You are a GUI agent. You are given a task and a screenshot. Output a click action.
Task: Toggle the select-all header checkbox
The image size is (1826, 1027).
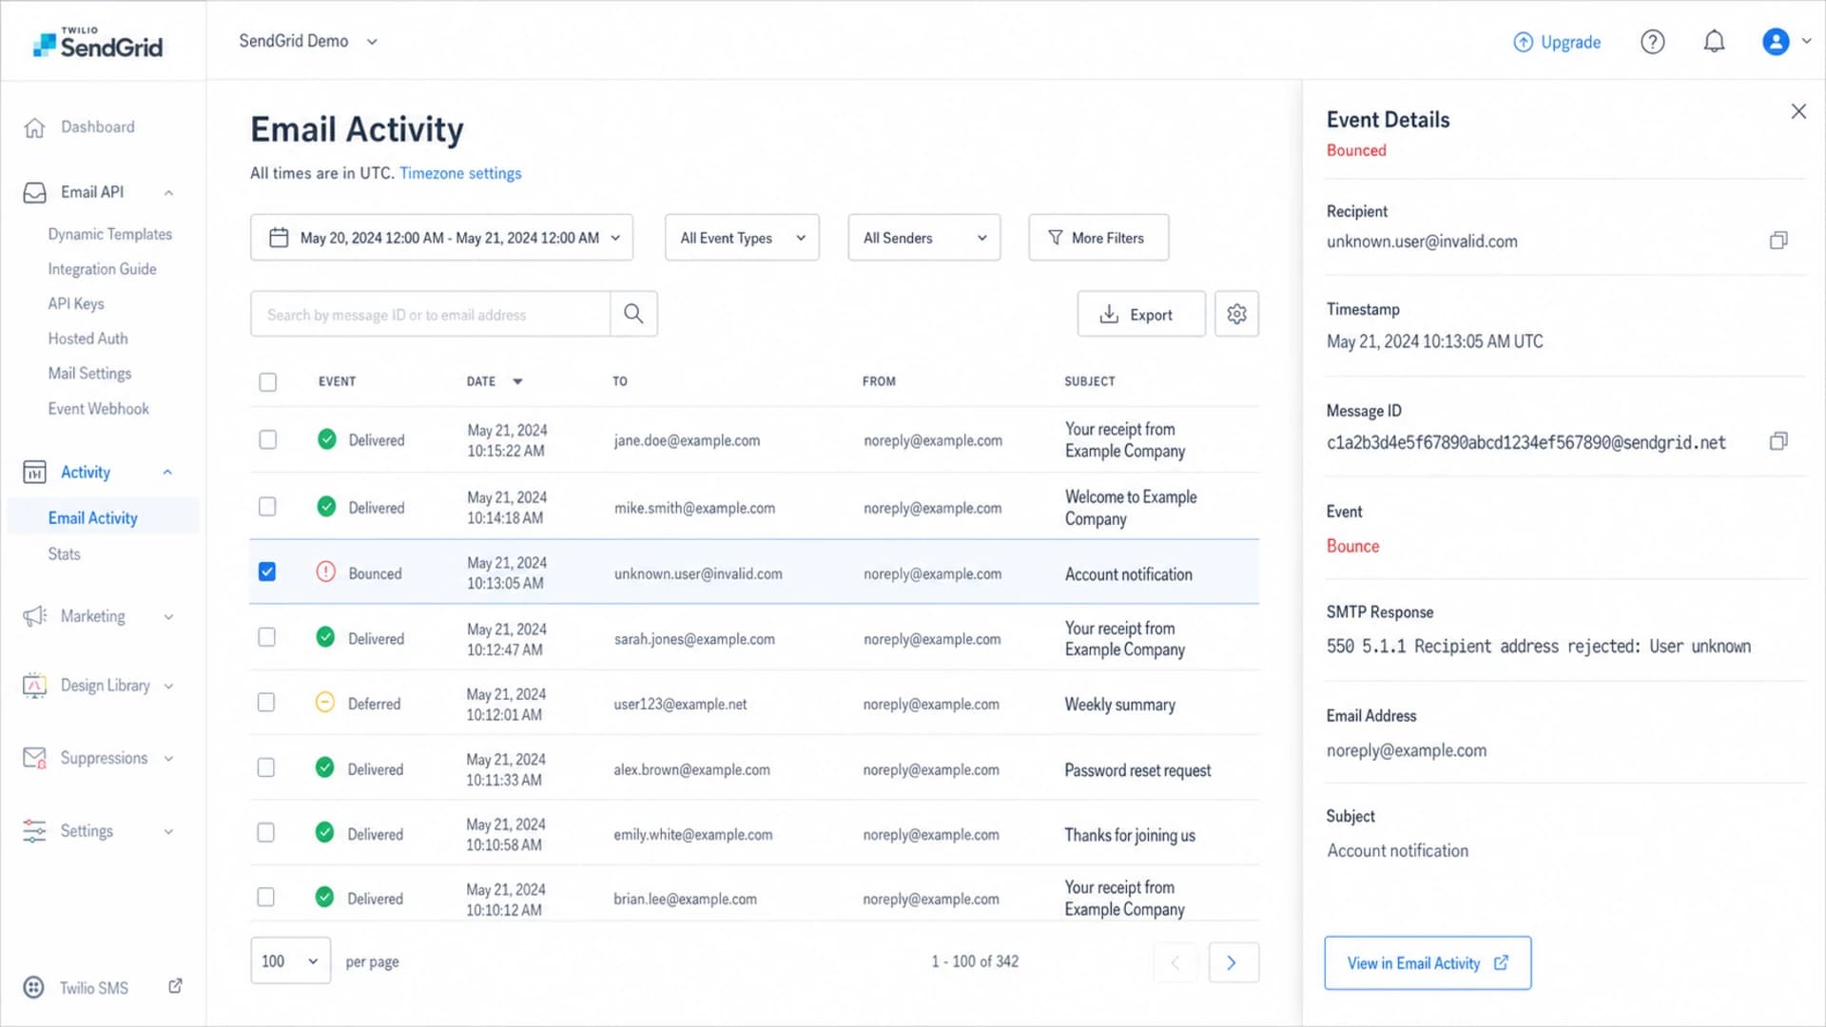268,382
